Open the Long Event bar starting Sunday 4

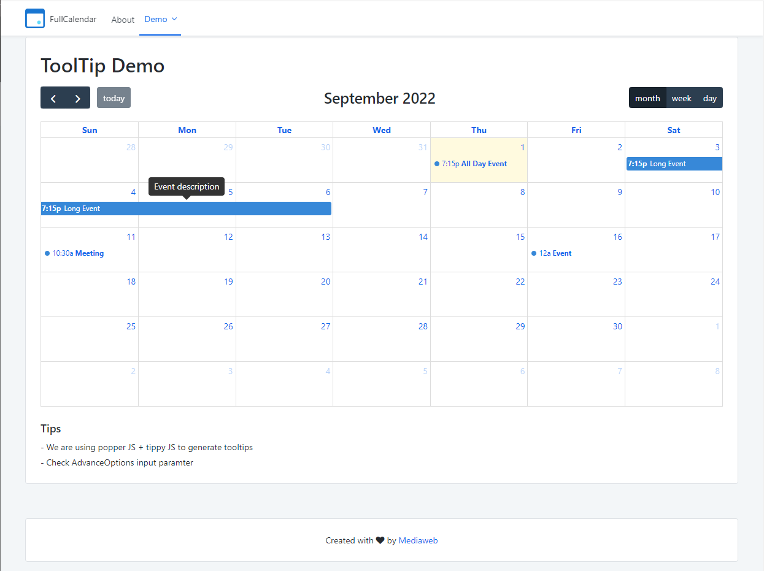186,209
